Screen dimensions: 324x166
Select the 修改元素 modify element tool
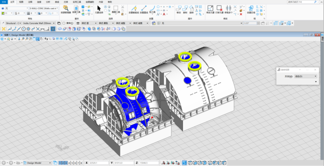[210, 10]
